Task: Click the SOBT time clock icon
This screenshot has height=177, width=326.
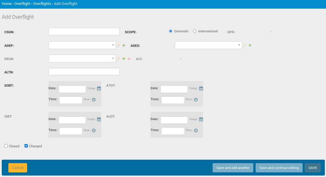Action: tap(94, 99)
